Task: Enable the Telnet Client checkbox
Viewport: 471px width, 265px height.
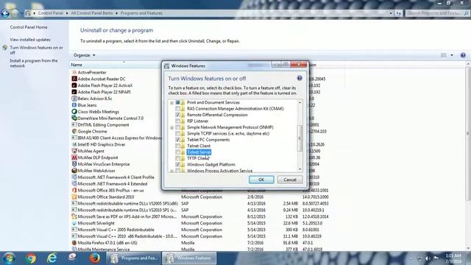Action: coord(178,146)
